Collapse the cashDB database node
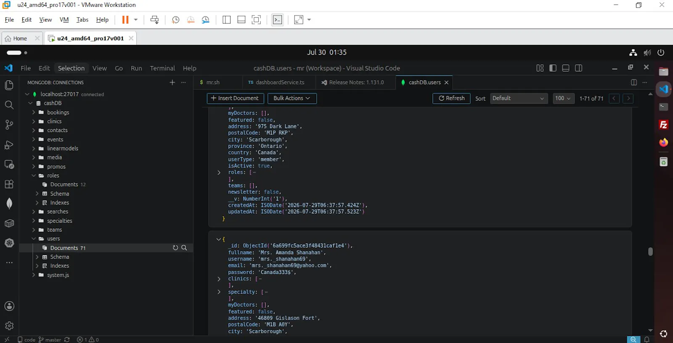The height and width of the screenshot is (343, 673). 30,103
